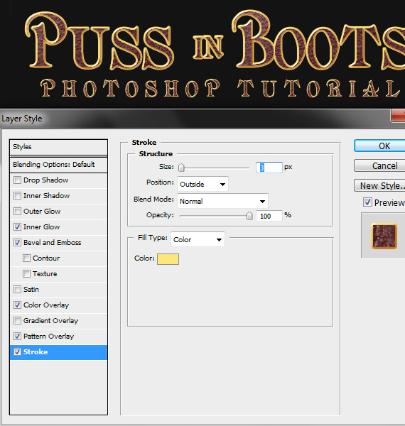Open the Texture sub-option label
The image size is (405, 426).
tap(45, 274)
